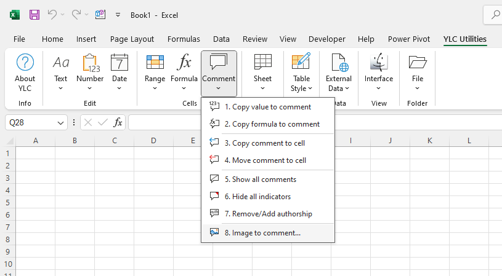Viewport: 502px width, 276px height.
Task: Open the Range tools icon
Action: click(155, 63)
